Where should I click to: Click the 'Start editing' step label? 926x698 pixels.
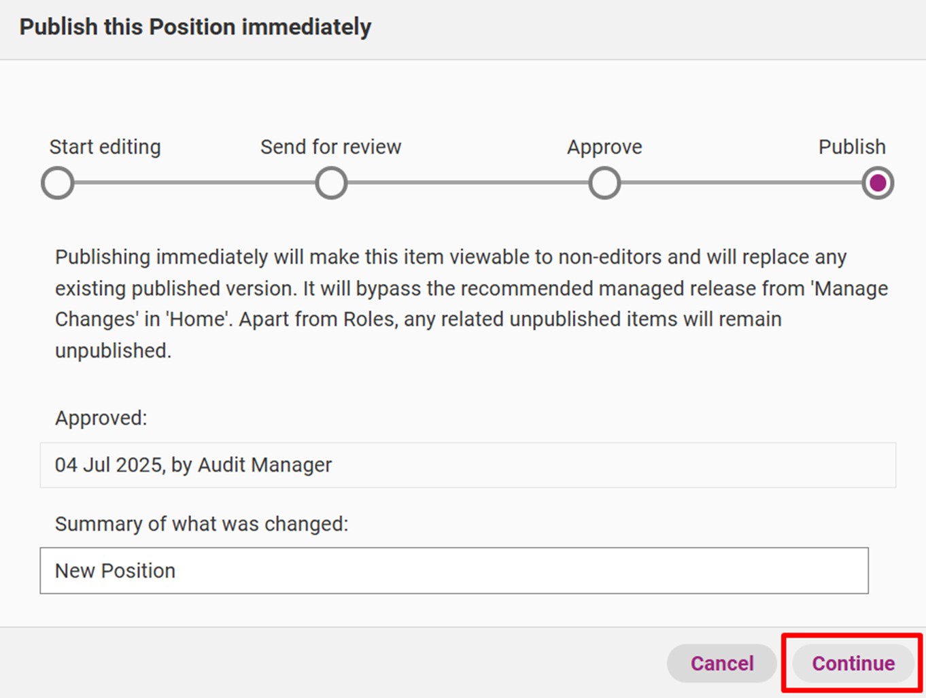(105, 147)
